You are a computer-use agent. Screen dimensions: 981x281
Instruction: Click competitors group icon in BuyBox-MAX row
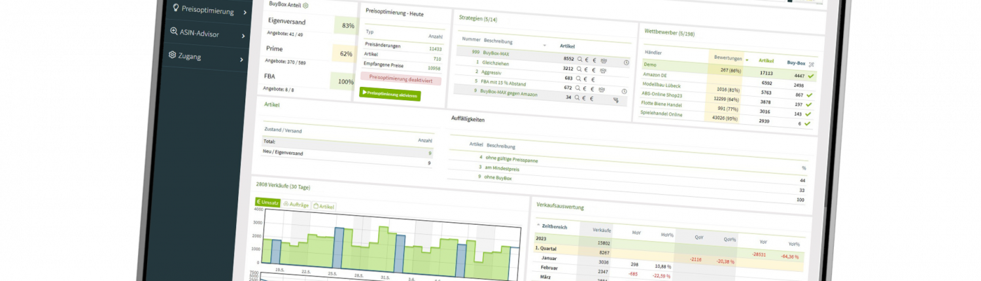point(604,61)
